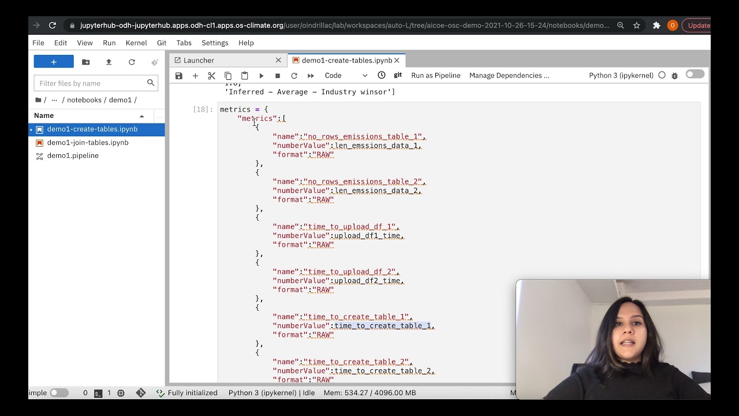Open the cell type Code dropdown
This screenshot has width=739, height=416.
(346, 76)
